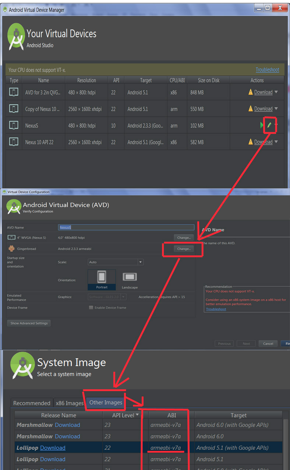Sort devices by Name column header
This screenshot has height=470, width=290.
(43, 80)
